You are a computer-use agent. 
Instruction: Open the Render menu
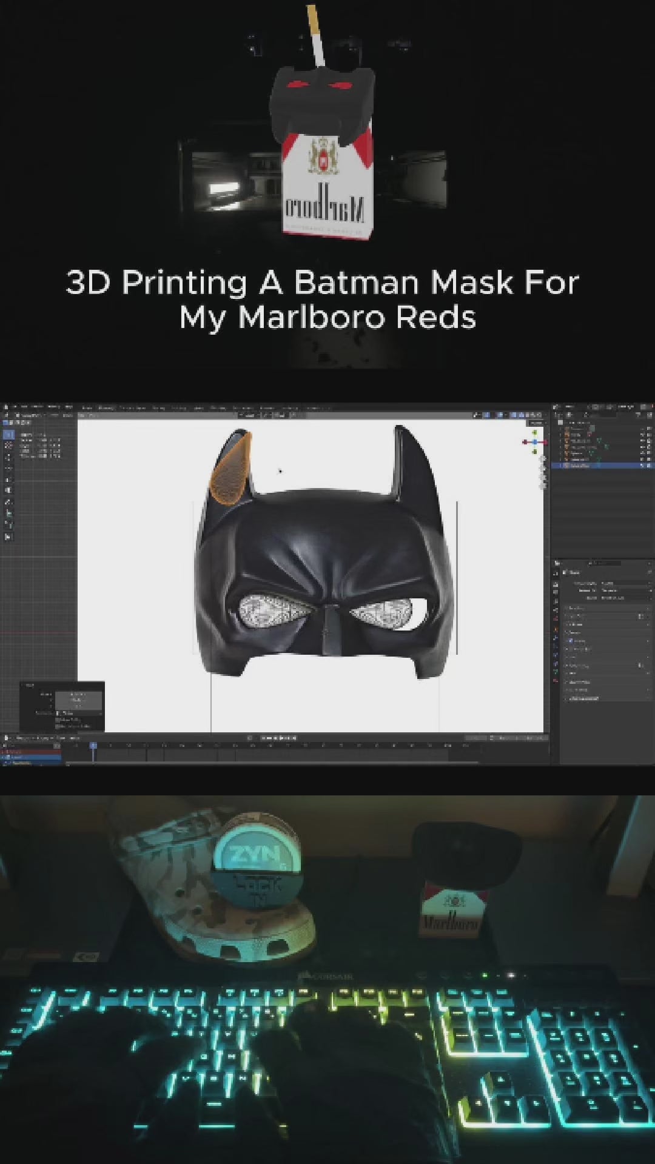click(x=37, y=407)
